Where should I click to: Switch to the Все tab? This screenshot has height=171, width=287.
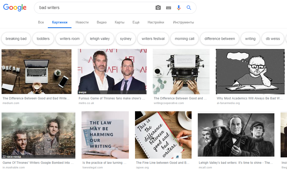point(41,22)
